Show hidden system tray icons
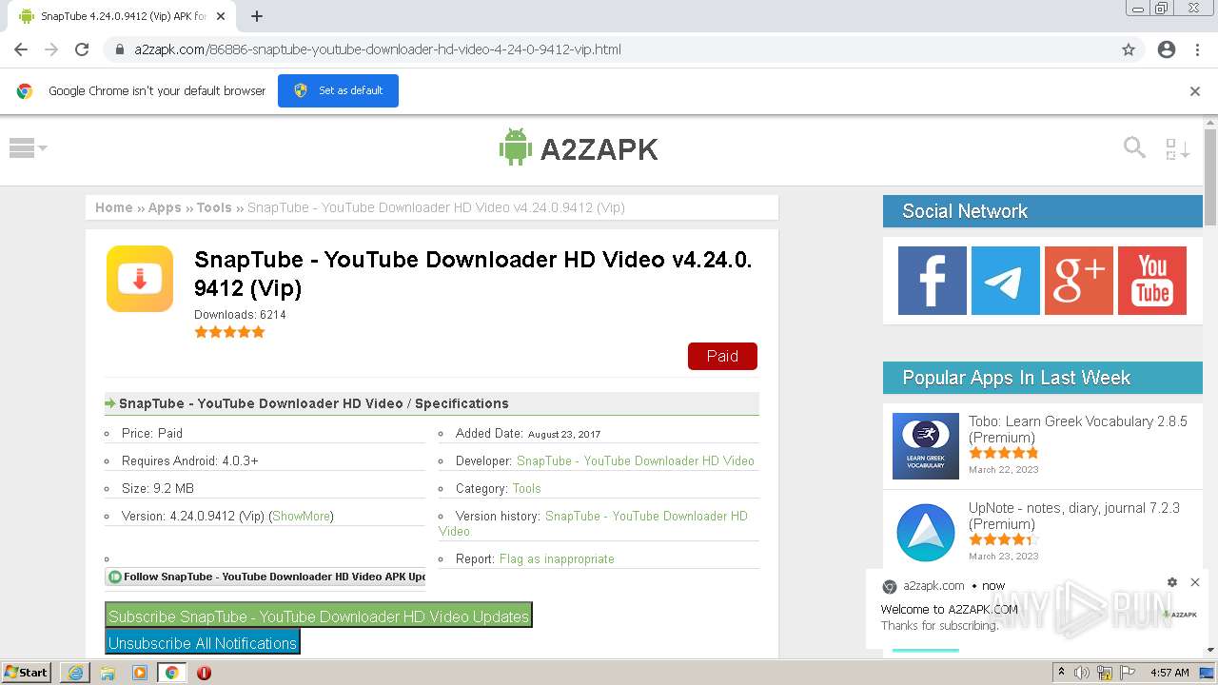This screenshot has width=1218, height=685. (1061, 673)
